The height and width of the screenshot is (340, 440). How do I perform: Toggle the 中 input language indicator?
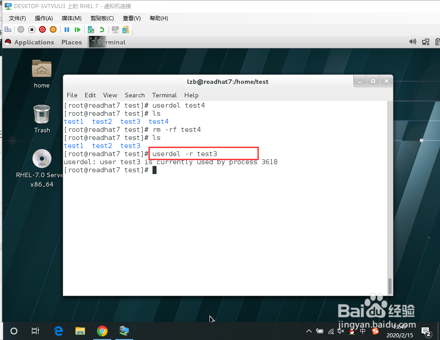point(362,331)
